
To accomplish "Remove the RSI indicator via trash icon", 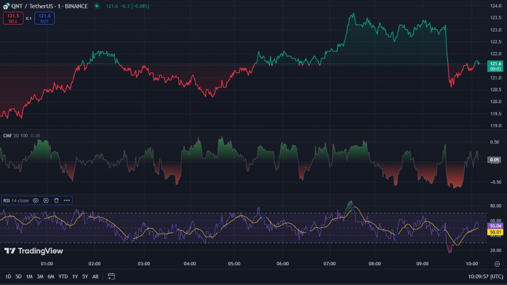I will [x=56, y=200].
